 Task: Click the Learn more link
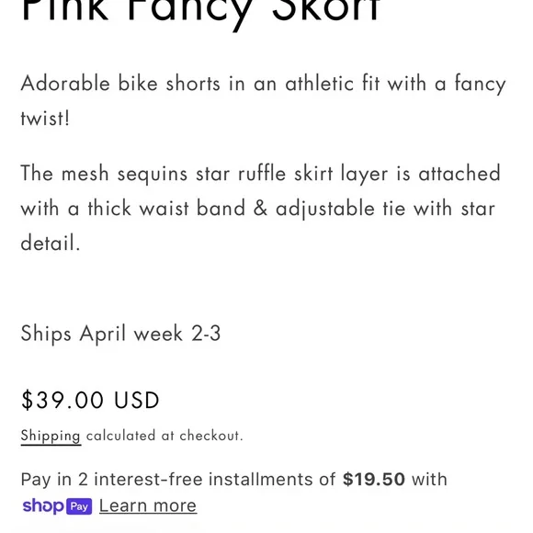pyautogui.click(x=148, y=505)
